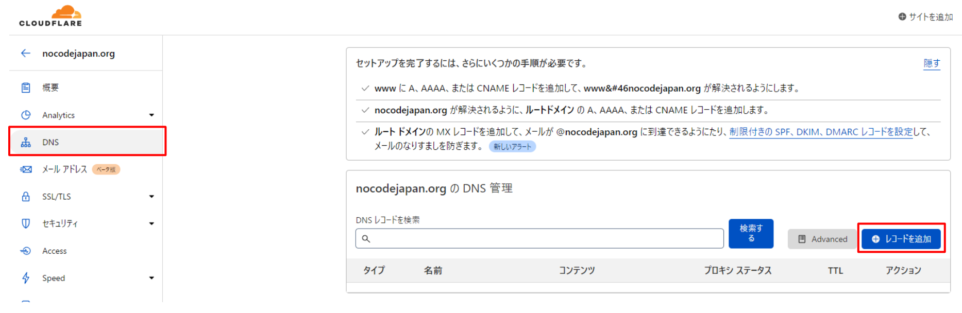Viewport: 962px width, 313px height.
Task: Click the Speed lightning bolt icon
Action: coord(26,278)
